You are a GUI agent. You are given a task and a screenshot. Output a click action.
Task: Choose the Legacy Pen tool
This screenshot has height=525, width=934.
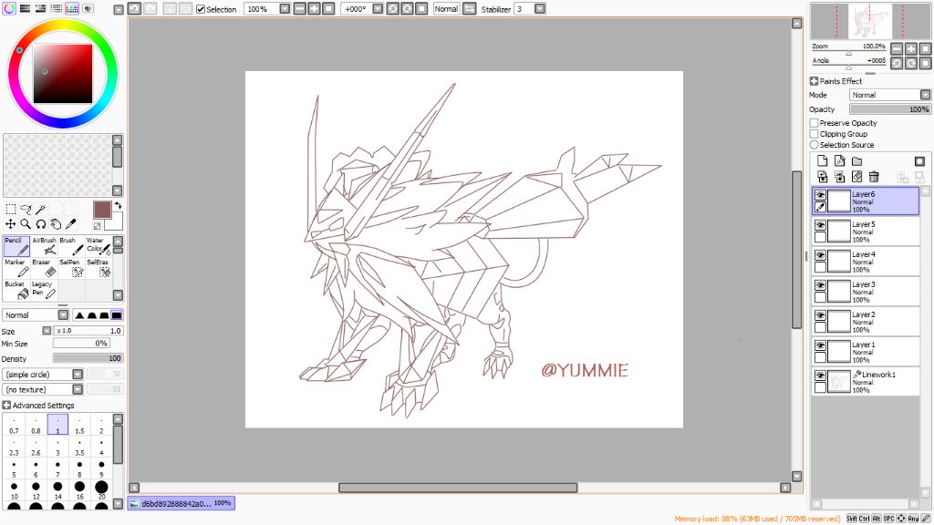coord(44,290)
